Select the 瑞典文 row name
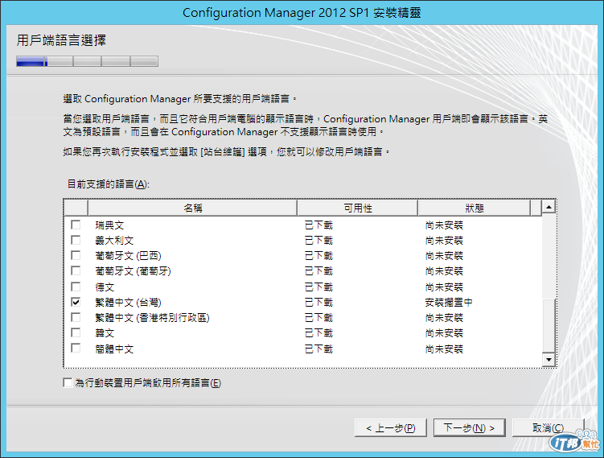This screenshot has width=604, height=458. (x=109, y=225)
